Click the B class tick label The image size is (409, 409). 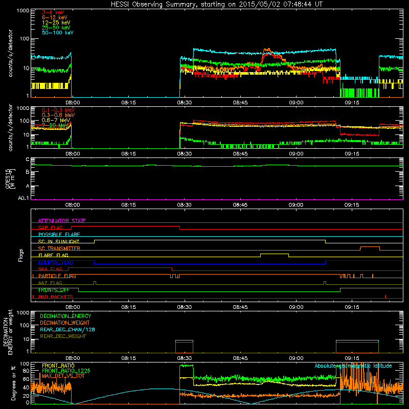(x=28, y=172)
